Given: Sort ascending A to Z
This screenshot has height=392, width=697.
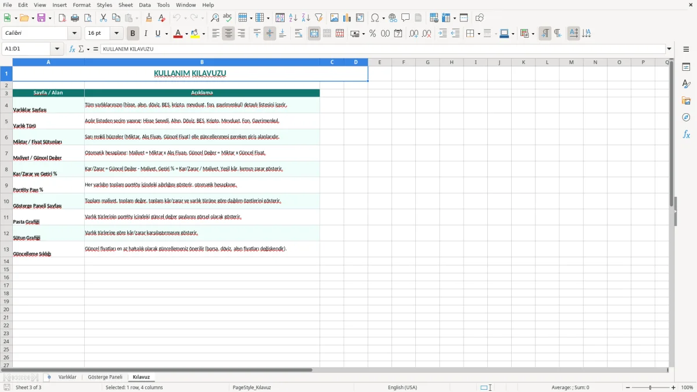Looking at the screenshot, I should click(293, 18).
